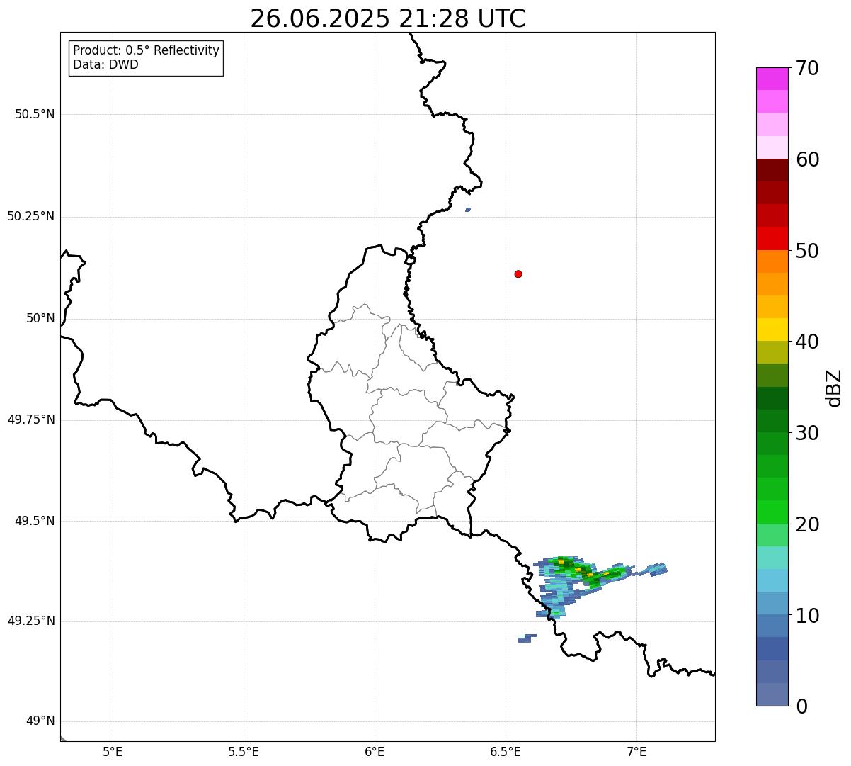This screenshot has width=851, height=766.
Task: Click the latitude label "50.5°N"
Action: pyautogui.click(x=35, y=114)
